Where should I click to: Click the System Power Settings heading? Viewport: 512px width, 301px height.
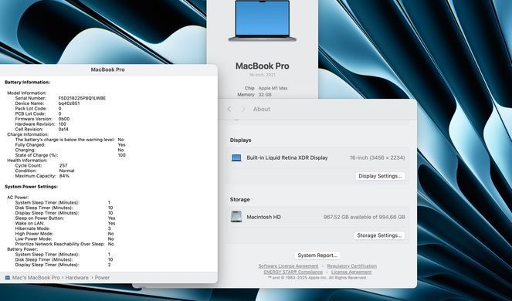pyautogui.click(x=31, y=187)
